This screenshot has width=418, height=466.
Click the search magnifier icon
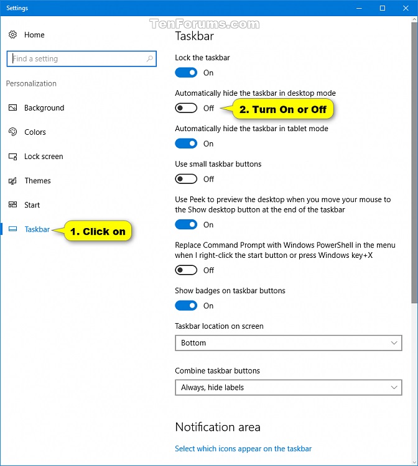tap(150, 58)
